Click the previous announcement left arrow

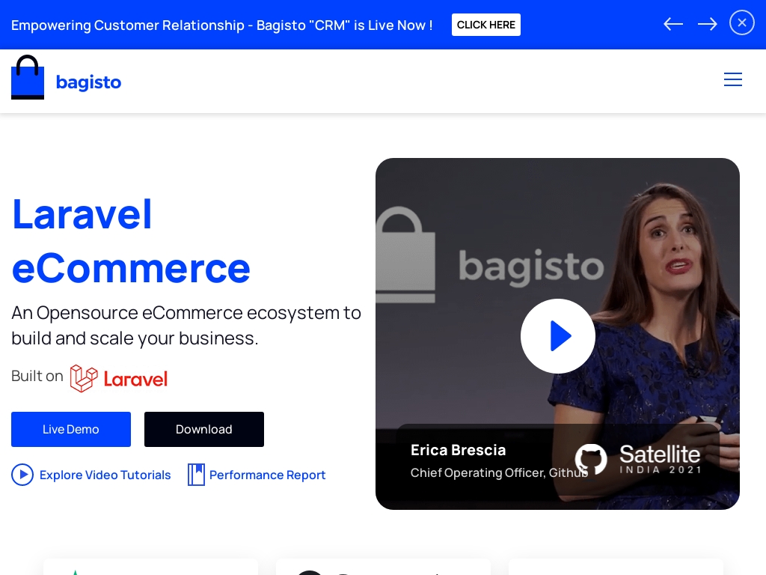673,24
